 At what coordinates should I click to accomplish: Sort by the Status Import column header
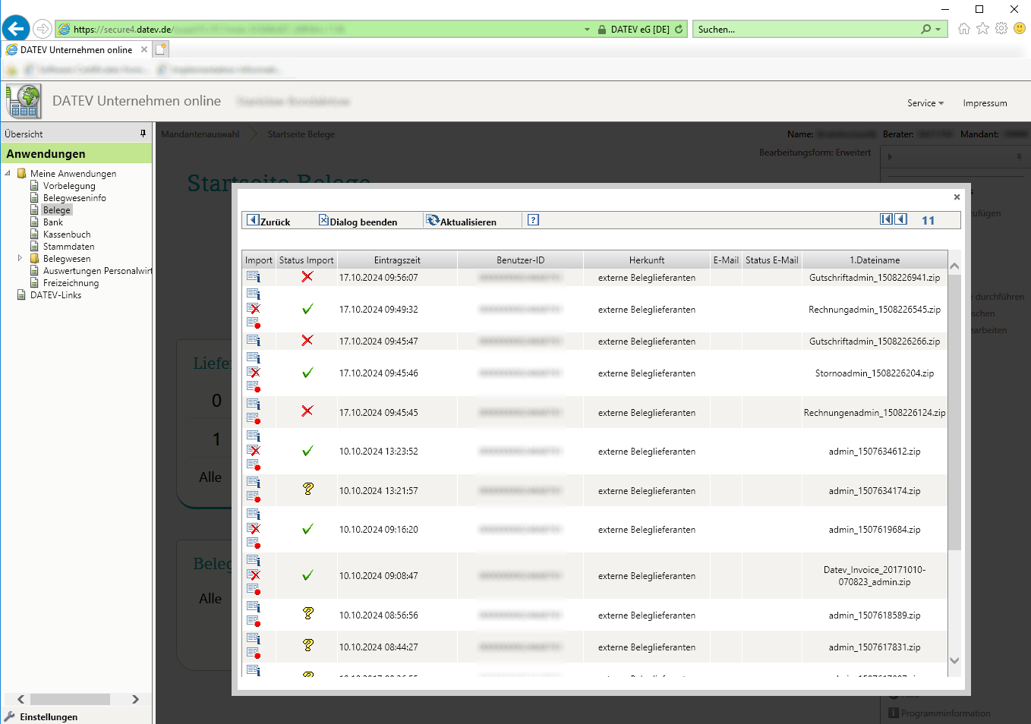click(x=306, y=260)
